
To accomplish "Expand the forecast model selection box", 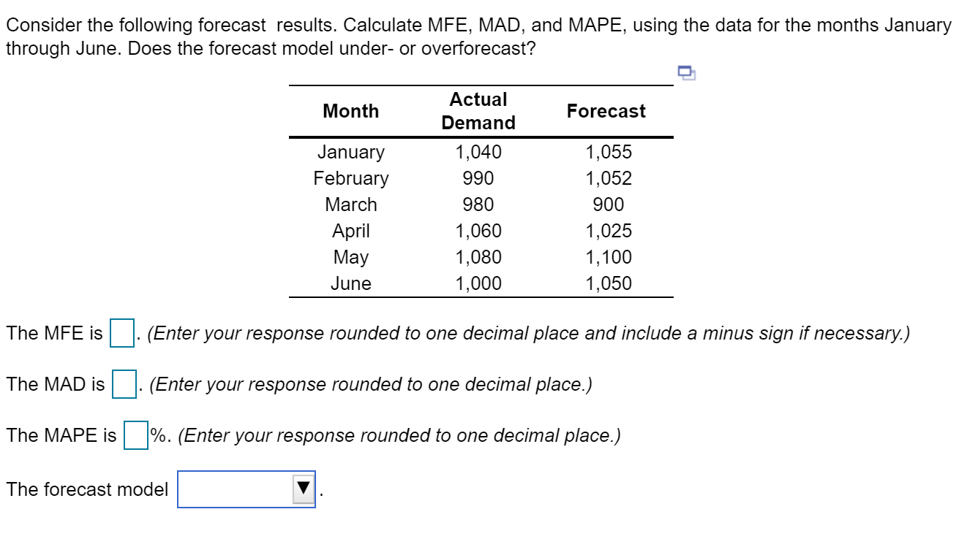I will pyautogui.click(x=245, y=488).
